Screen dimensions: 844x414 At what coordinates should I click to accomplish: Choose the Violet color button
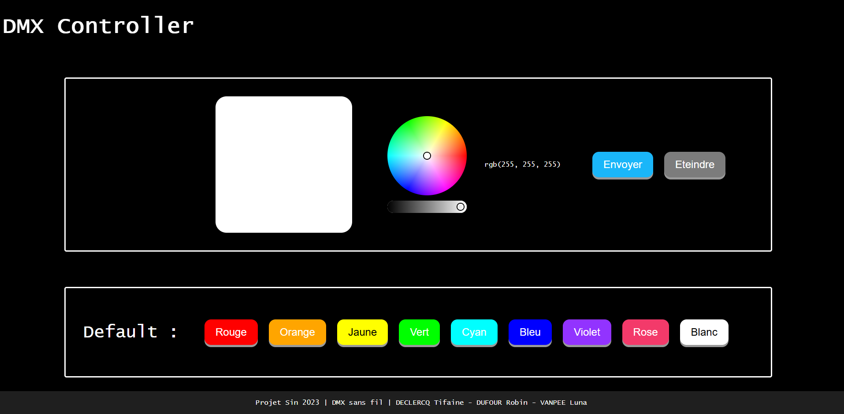pyautogui.click(x=587, y=332)
